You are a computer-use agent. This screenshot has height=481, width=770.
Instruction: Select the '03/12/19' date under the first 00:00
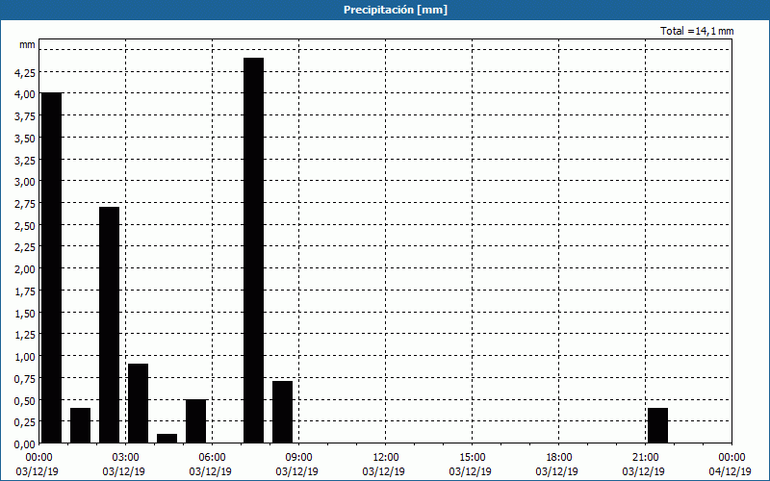coord(38,471)
